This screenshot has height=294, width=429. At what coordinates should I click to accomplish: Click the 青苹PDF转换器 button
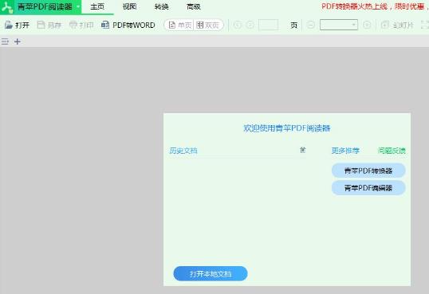368,171
